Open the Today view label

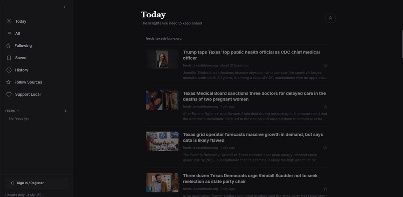(x=21, y=21)
